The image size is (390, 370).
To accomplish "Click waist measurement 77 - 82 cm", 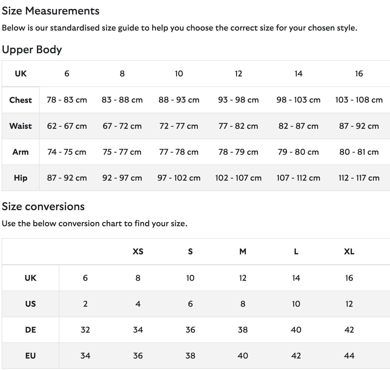I will pyautogui.click(x=238, y=126).
